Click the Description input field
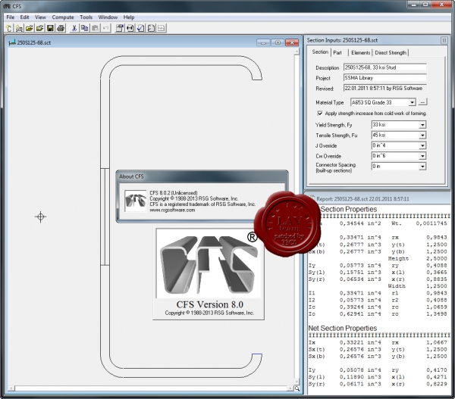This screenshot has height=399, width=455. 384,67
